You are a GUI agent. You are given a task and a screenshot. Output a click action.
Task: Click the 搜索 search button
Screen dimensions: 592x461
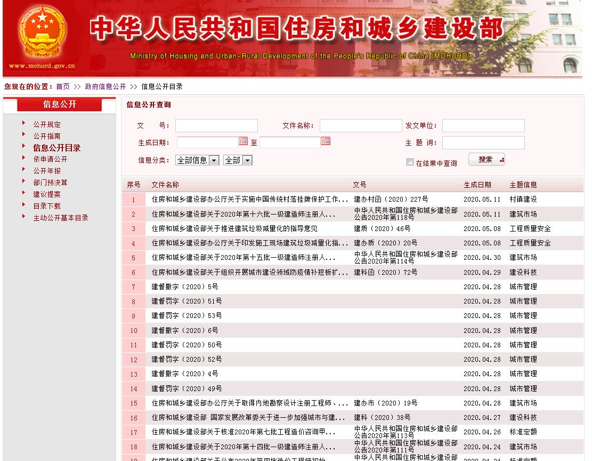pos(486,160)
